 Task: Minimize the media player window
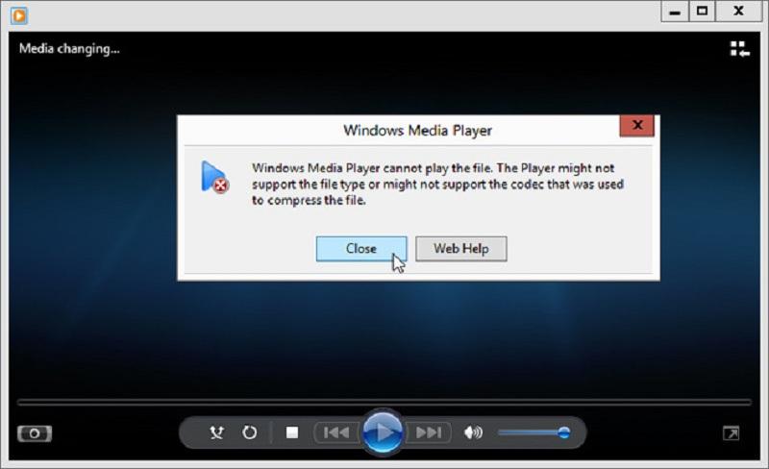(x=675, y=12)
